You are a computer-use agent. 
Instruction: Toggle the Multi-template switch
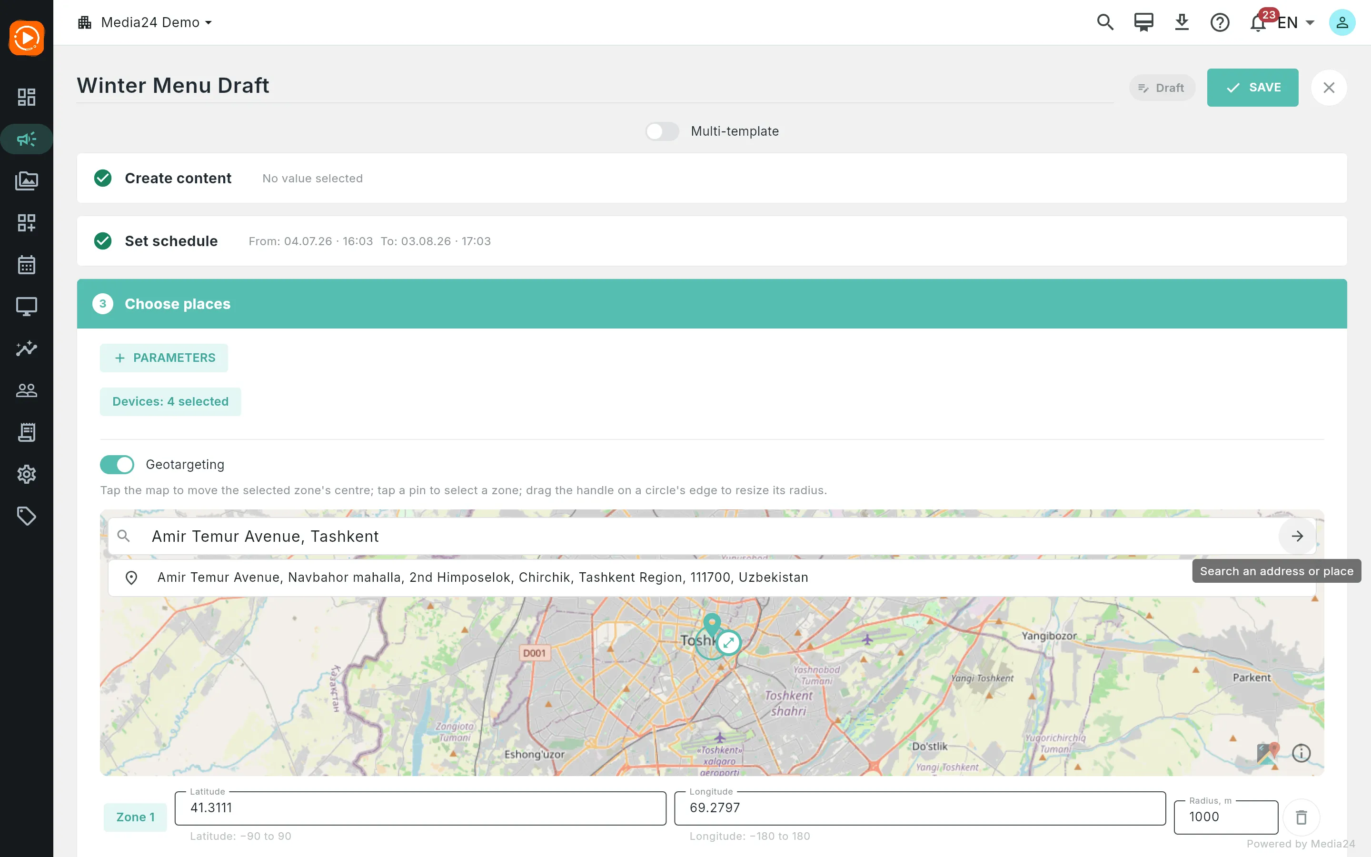coord(662,131)
